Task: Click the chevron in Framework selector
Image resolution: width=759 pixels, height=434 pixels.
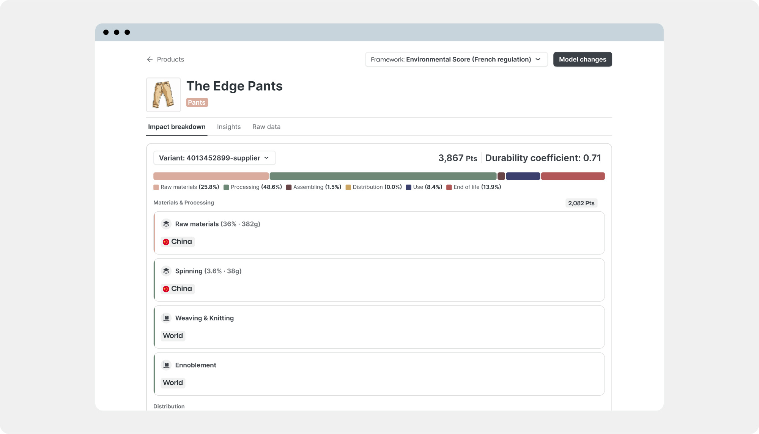Action: 538,60
